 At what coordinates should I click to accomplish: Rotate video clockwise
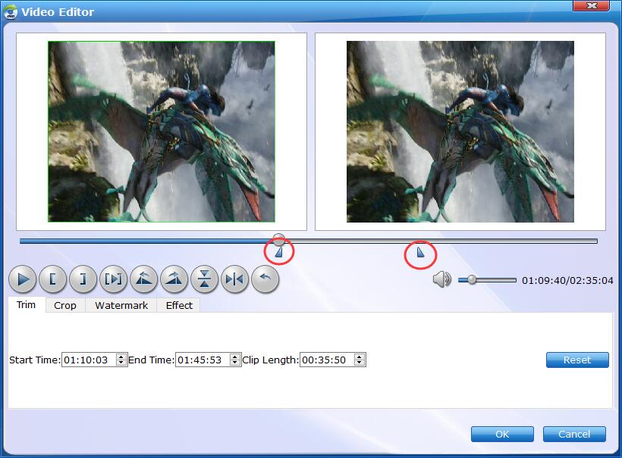click(x=174, y=280)
